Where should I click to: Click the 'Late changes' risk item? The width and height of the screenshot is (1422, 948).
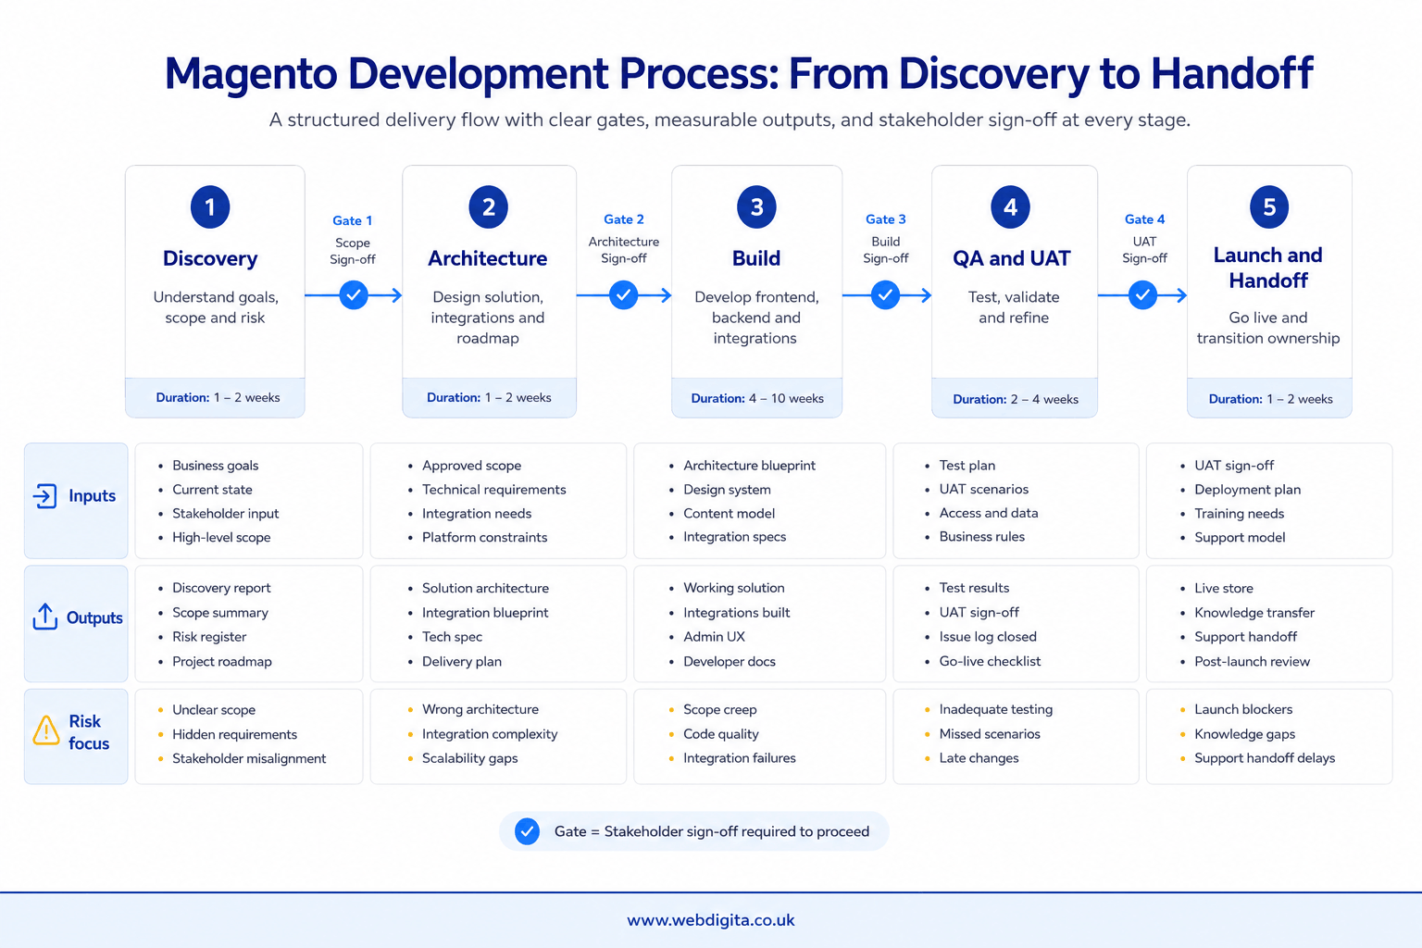click(x=979, y=758)
